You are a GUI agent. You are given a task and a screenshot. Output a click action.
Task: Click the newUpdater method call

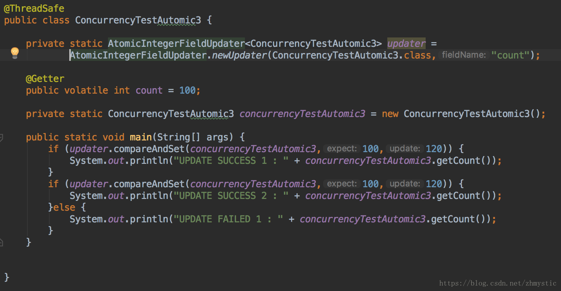tap(239, 55)
